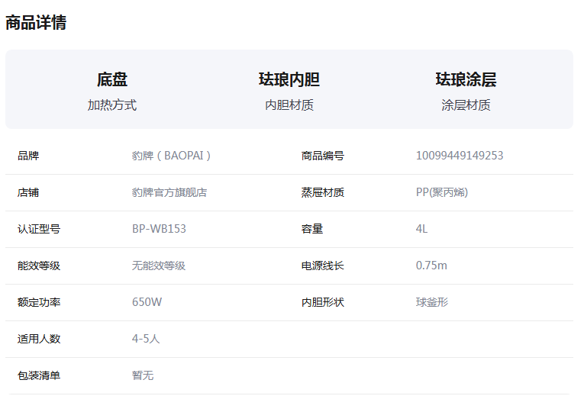The image size is (584, 396).
Task: Open the 豹牌（BAOPAI）brand link
Action: pos(171,155)
